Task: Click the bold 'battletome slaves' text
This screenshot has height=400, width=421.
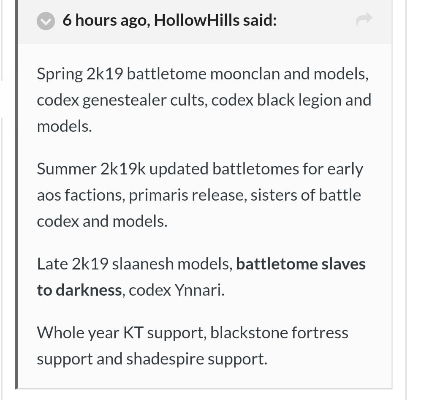Action: click(x=301, y=264)
